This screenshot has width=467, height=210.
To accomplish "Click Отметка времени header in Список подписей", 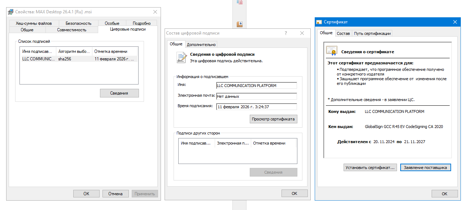I will (115, 51).
